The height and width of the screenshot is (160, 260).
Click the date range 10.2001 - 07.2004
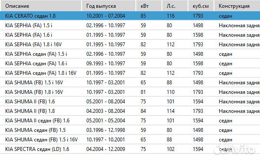[105, 16]
